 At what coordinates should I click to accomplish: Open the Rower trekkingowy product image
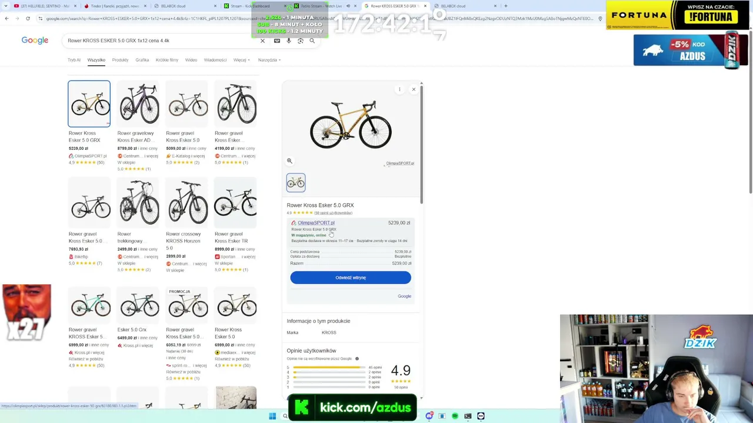tap(138, 203)
